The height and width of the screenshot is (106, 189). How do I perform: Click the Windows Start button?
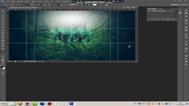[x=4, y=104]
